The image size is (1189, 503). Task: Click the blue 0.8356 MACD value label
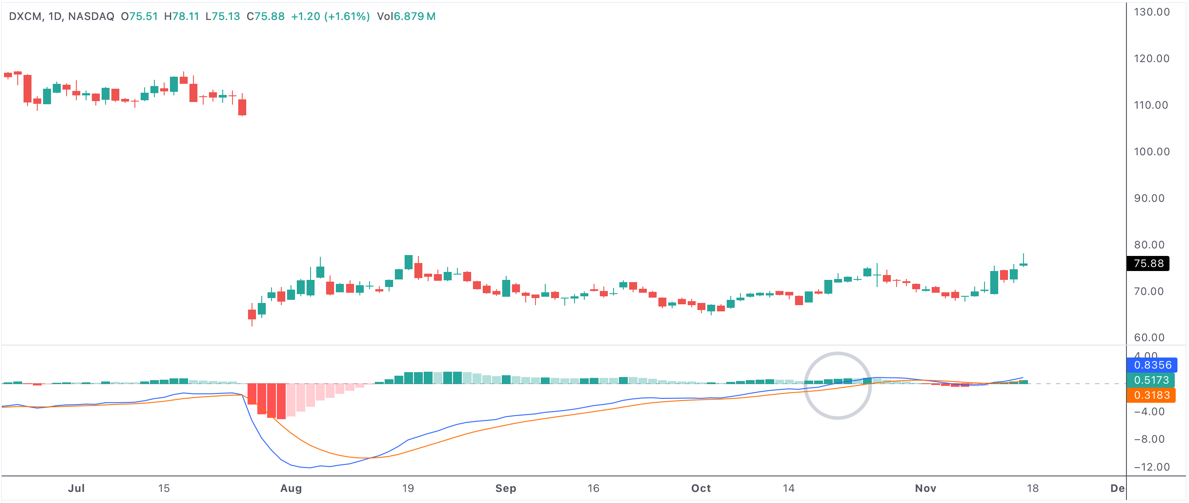pyautogui.click(x=1152, y=365)
